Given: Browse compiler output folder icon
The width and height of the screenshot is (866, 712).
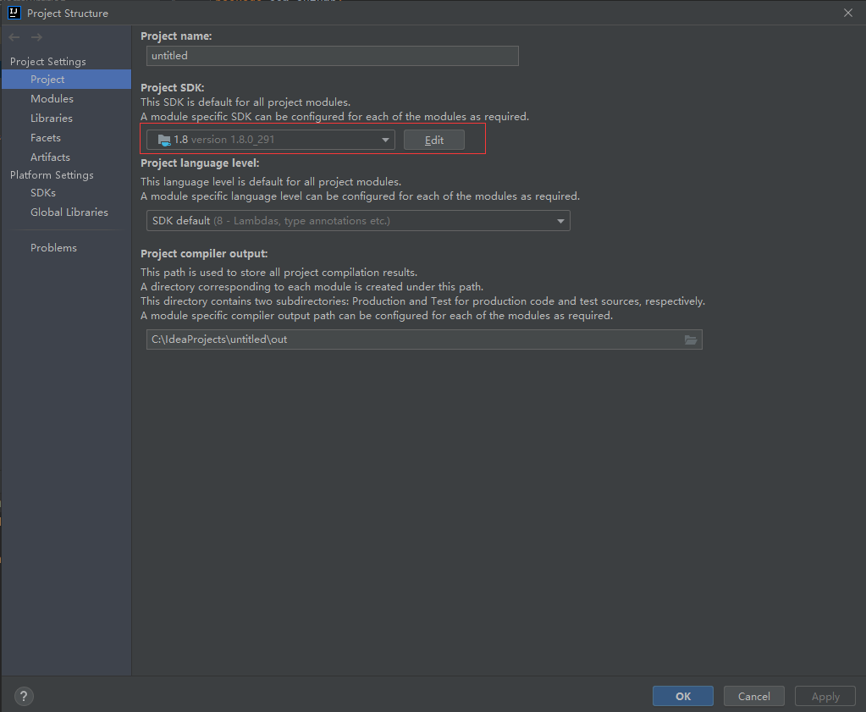Looking at the screenshot, I should tap(691, 339).
